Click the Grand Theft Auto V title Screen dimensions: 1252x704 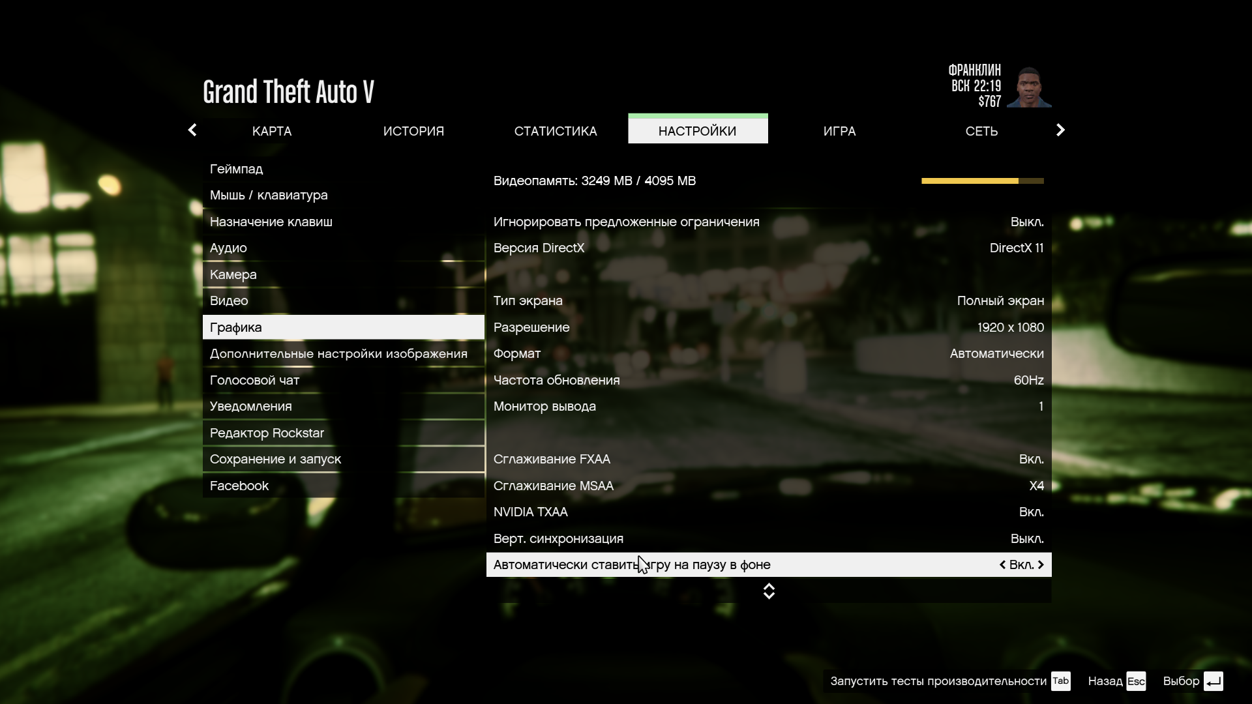288,92
